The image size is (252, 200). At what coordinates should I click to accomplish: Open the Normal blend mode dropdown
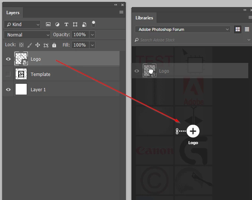[x=27, y=35]
